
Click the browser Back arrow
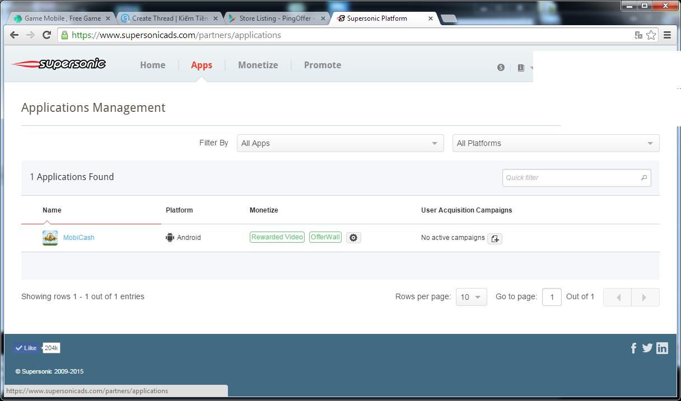coord(15,35)
